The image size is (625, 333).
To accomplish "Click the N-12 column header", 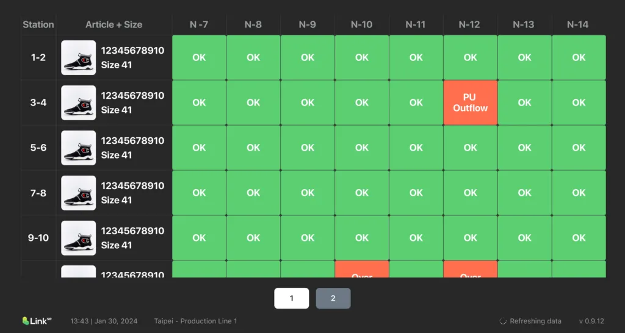I will click(x=470, y=24).
